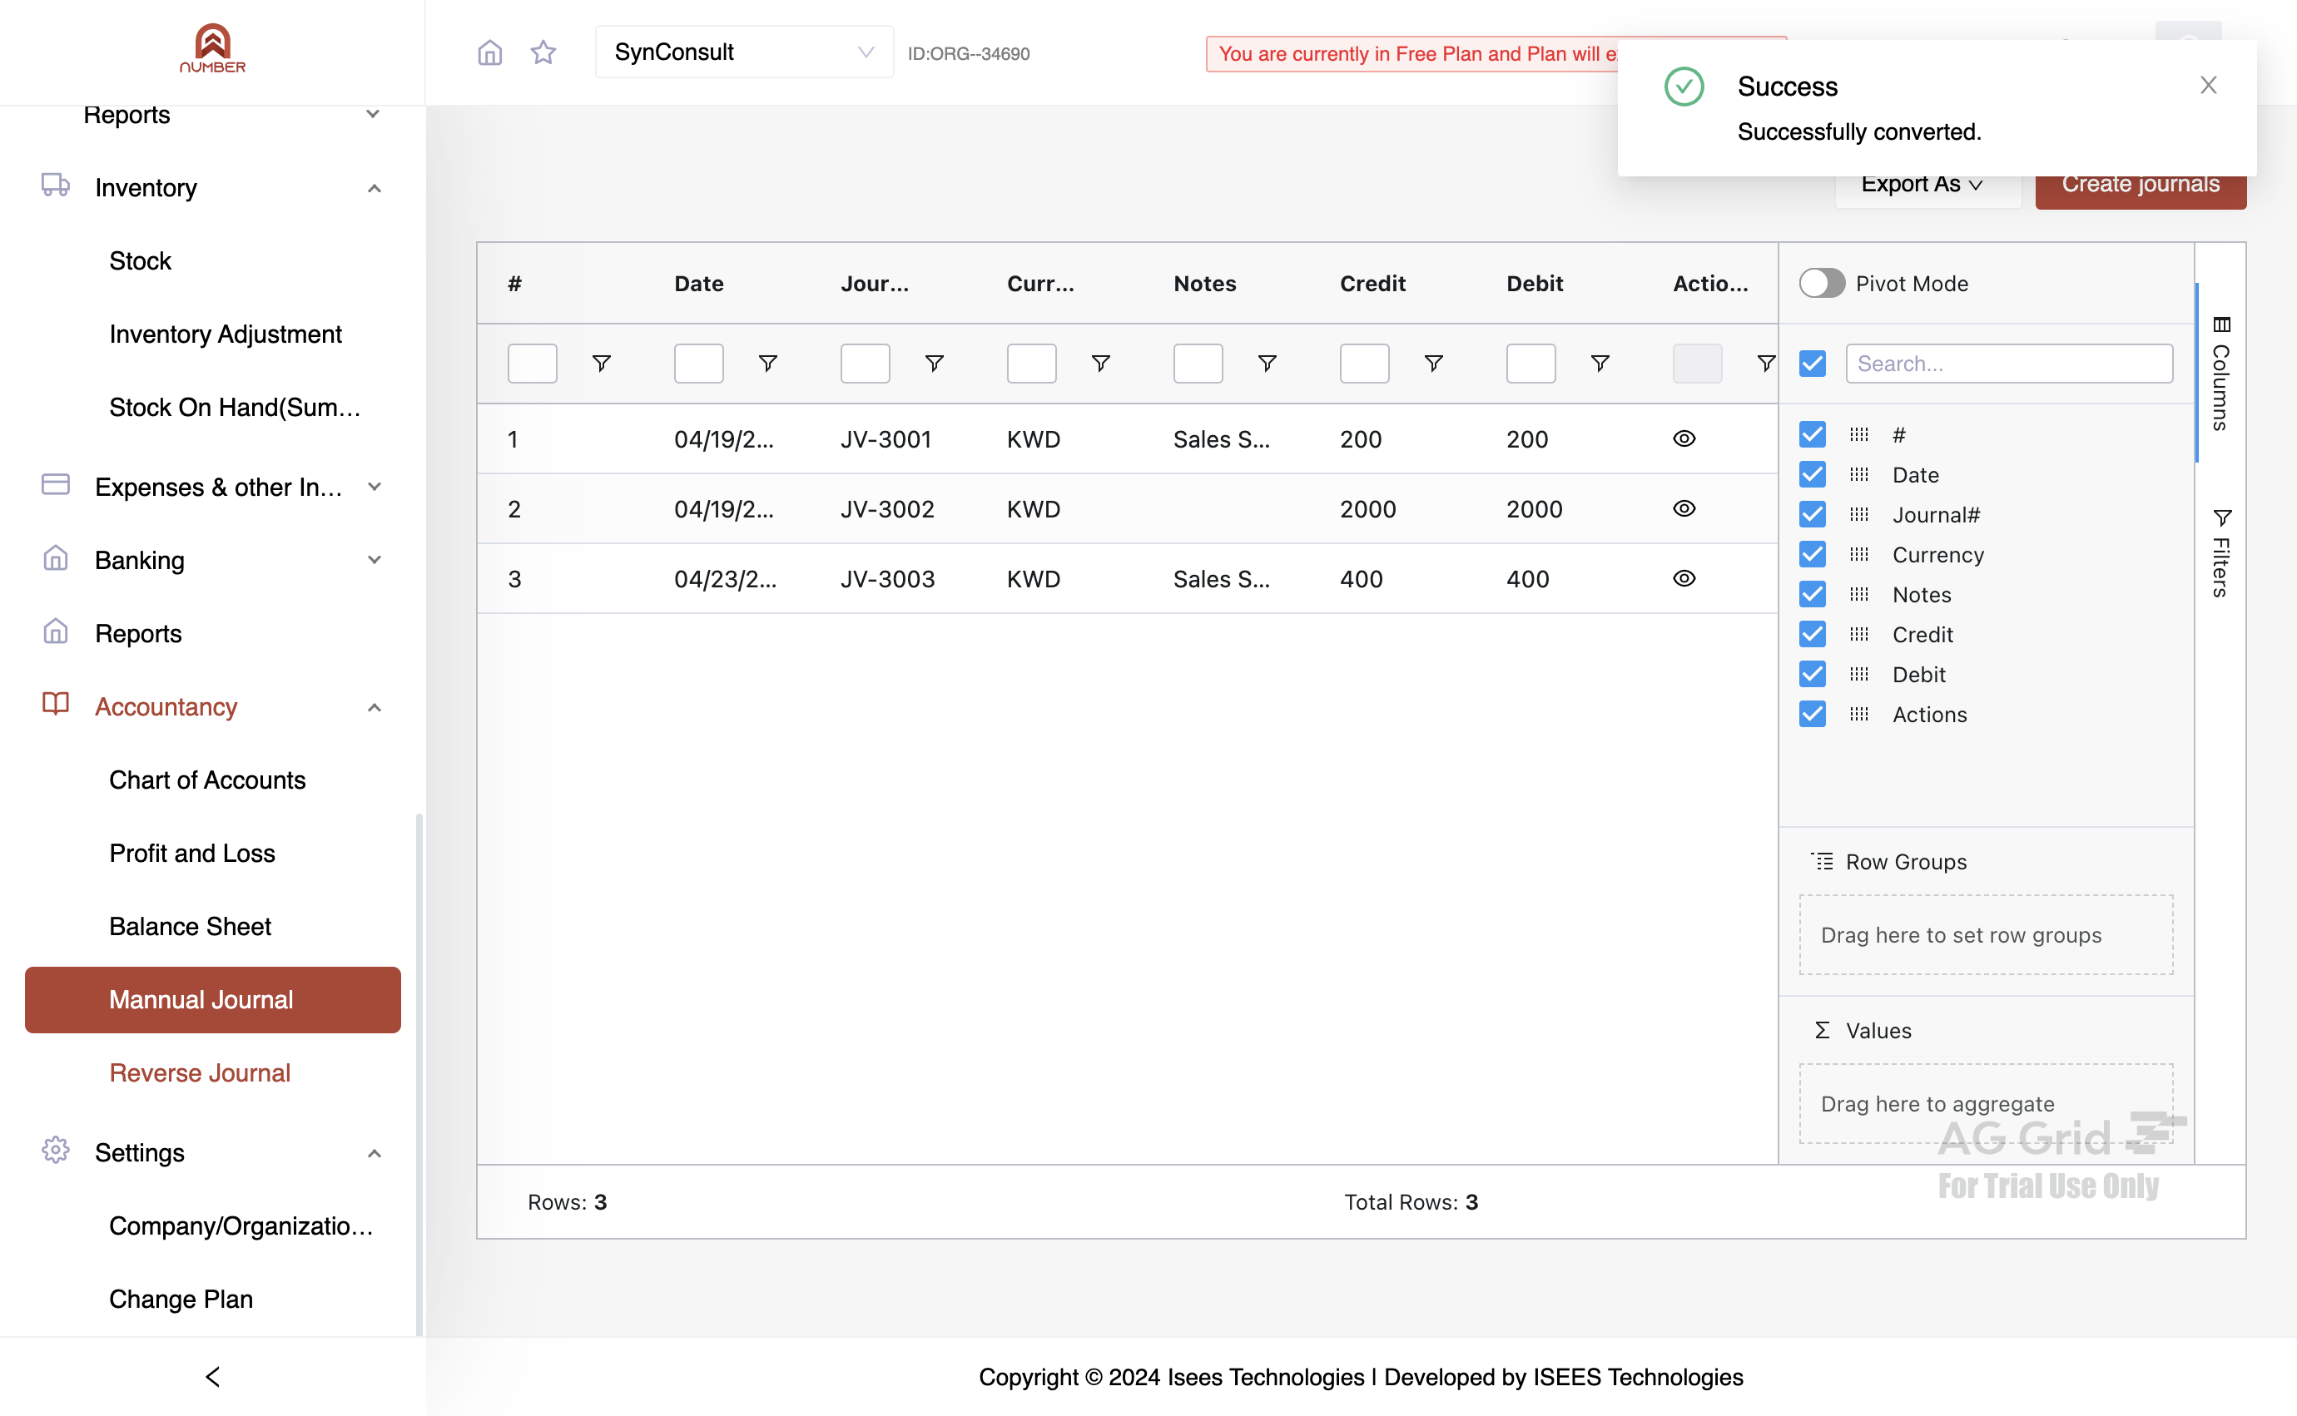The height and width of the screenshot is (1416, 2297).
Task: Open the filter icon for Debit column
Action: tap(1600, 364)
